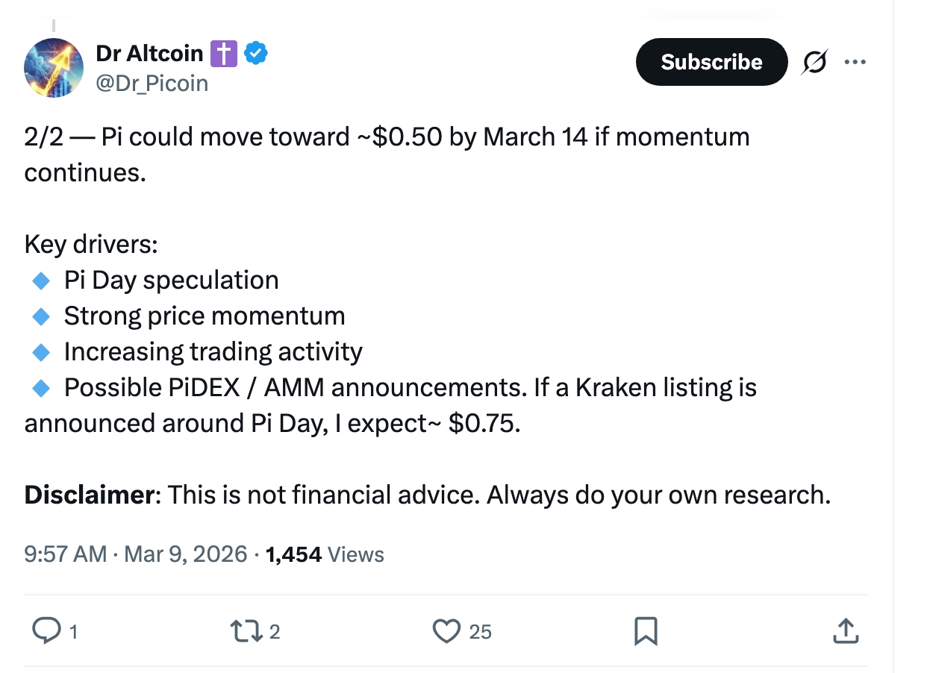Bookmark this post
Viewport: 930px width, 673px height.
coord(645,631)
